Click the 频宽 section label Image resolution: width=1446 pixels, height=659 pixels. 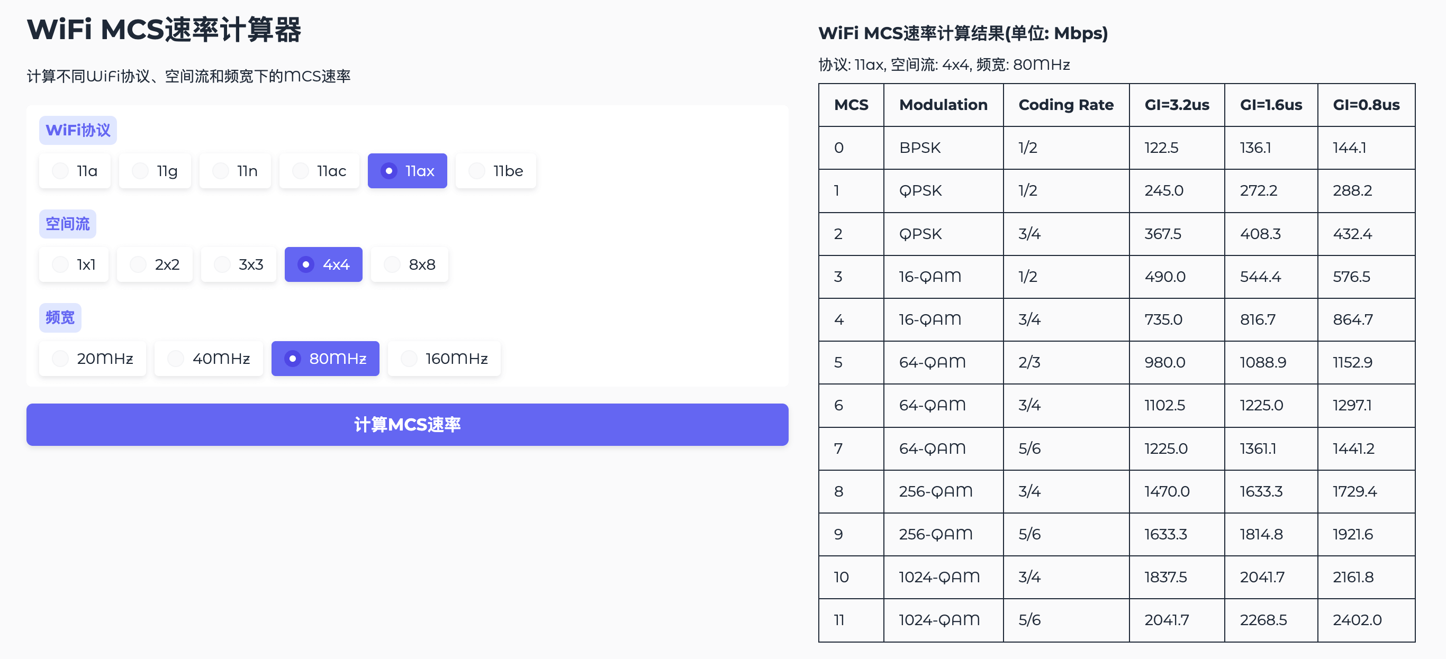[x=60, y=317]
